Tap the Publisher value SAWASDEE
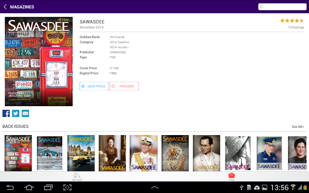The image size is (309, 193). click(x=118, y=52)
